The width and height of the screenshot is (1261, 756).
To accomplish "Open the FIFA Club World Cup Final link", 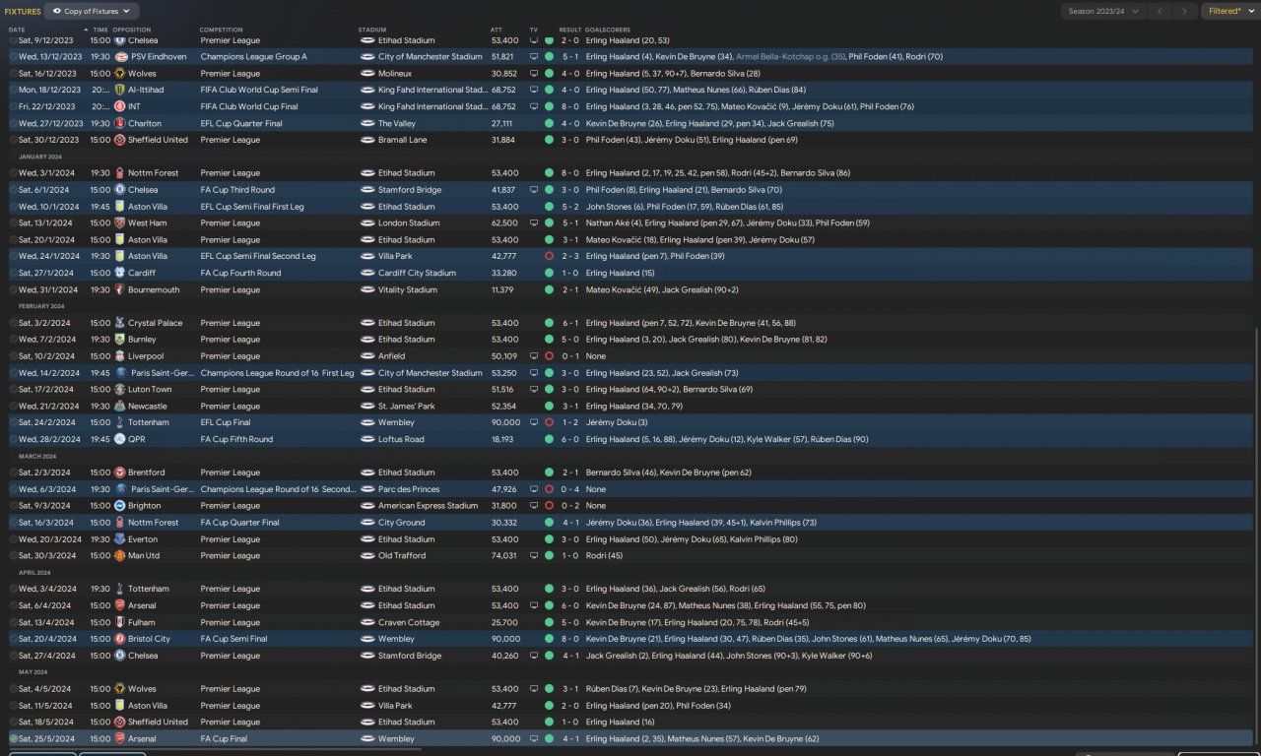I will [248, 106].
